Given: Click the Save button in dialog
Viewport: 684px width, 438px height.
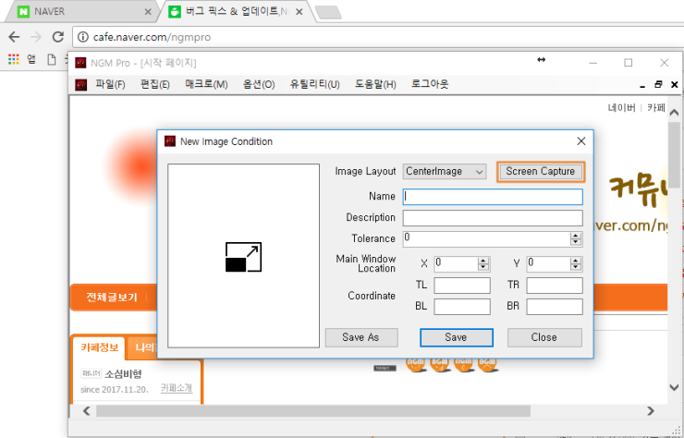Looking at the screenshot, I should point(457,337).
